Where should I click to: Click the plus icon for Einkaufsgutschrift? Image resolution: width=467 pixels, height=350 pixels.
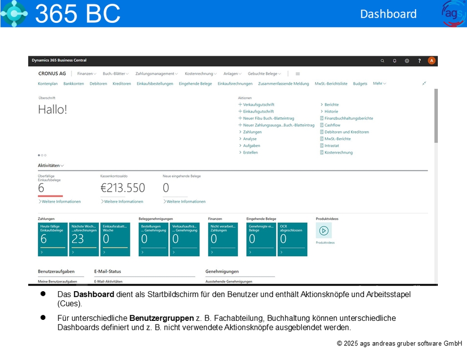click(x=240, y=111)
